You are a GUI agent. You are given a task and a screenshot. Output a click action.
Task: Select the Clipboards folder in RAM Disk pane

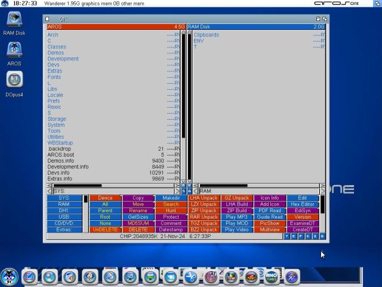tap(259, 35)
